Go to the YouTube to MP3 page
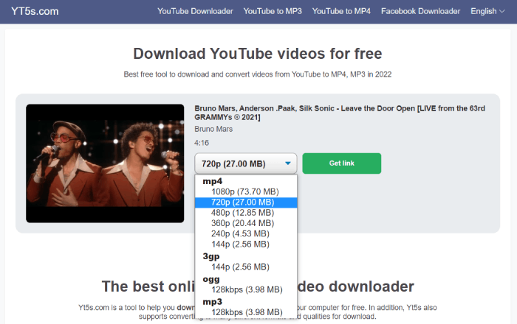This screenshot has height=324, width=517. [273, 11]
